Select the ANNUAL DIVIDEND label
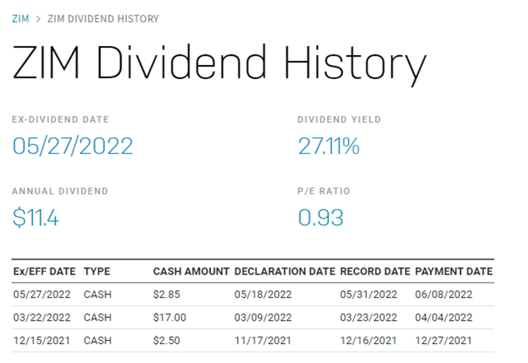 click(x=60, y=191)
